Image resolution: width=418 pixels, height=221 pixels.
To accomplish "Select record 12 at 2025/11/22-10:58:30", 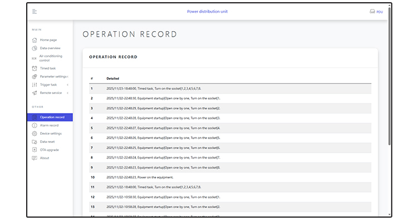I will point(230,197).
